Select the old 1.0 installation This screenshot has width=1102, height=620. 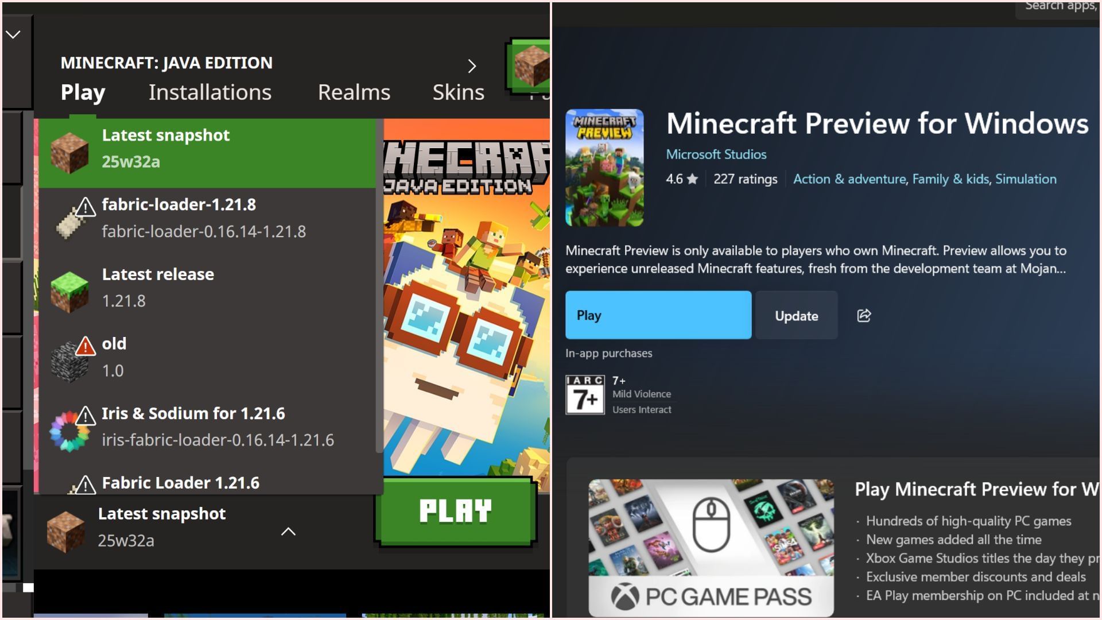(207, 357)
